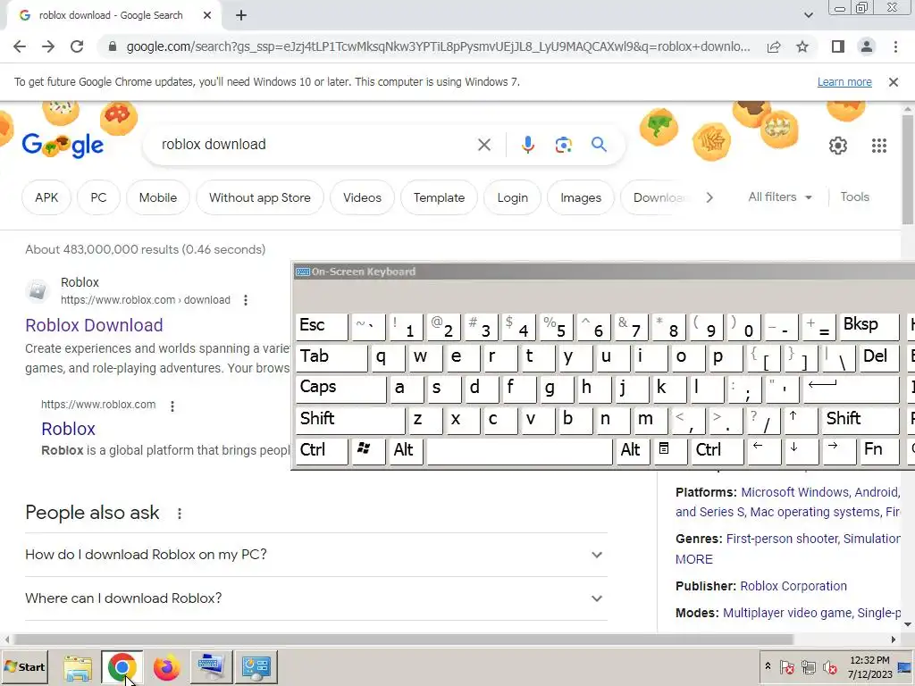Click Learn more in the update notice
915x686 pixels.
tap(844, 82)
